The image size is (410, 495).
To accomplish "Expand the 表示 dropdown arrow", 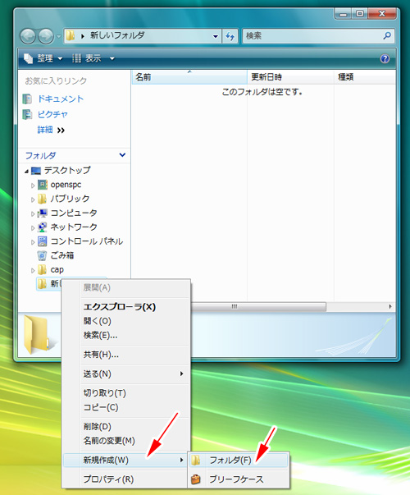I will coord(112,59).
